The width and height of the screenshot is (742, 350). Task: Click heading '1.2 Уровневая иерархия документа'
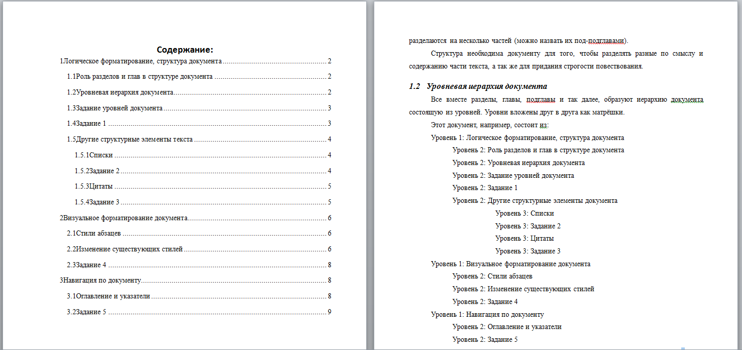pos(478,86)
